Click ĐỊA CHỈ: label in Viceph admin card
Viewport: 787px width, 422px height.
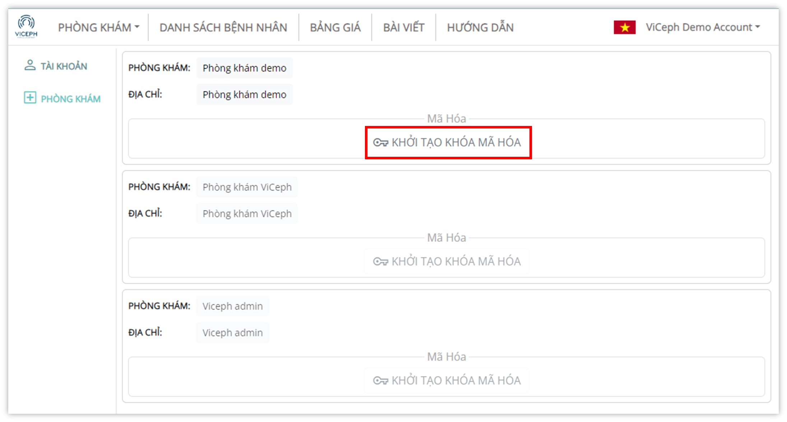(145, 333)
